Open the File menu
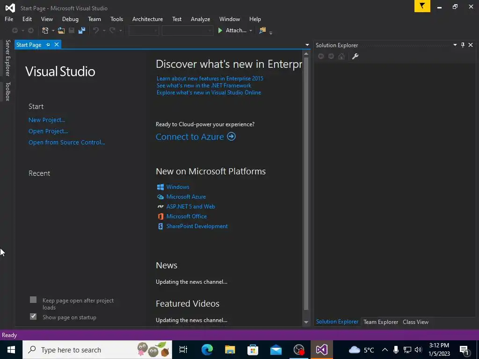The height and width of the screenshot is (359, 479). (x=9, y=19)
